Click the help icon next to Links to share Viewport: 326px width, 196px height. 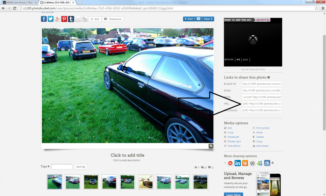tap(269, 77)
